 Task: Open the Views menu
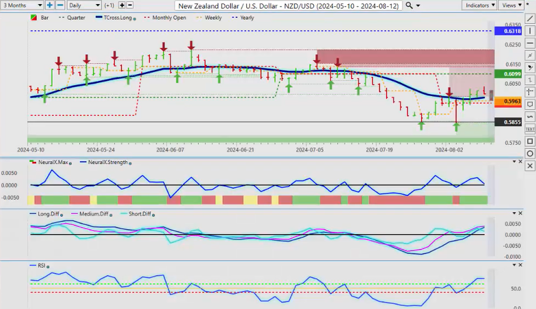(512, 5)
